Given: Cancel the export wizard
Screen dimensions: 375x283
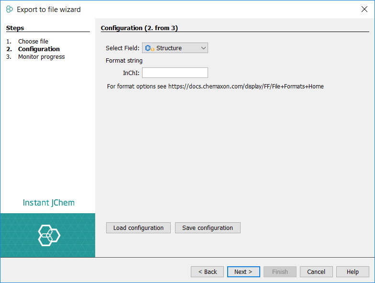Looking at the screenshot, I should point(316,272).
